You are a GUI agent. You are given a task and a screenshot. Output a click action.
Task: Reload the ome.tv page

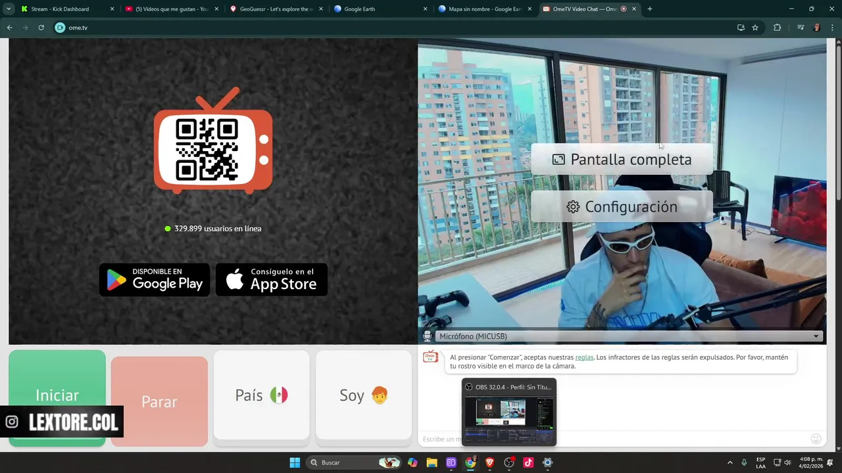(x=41, y=28)
